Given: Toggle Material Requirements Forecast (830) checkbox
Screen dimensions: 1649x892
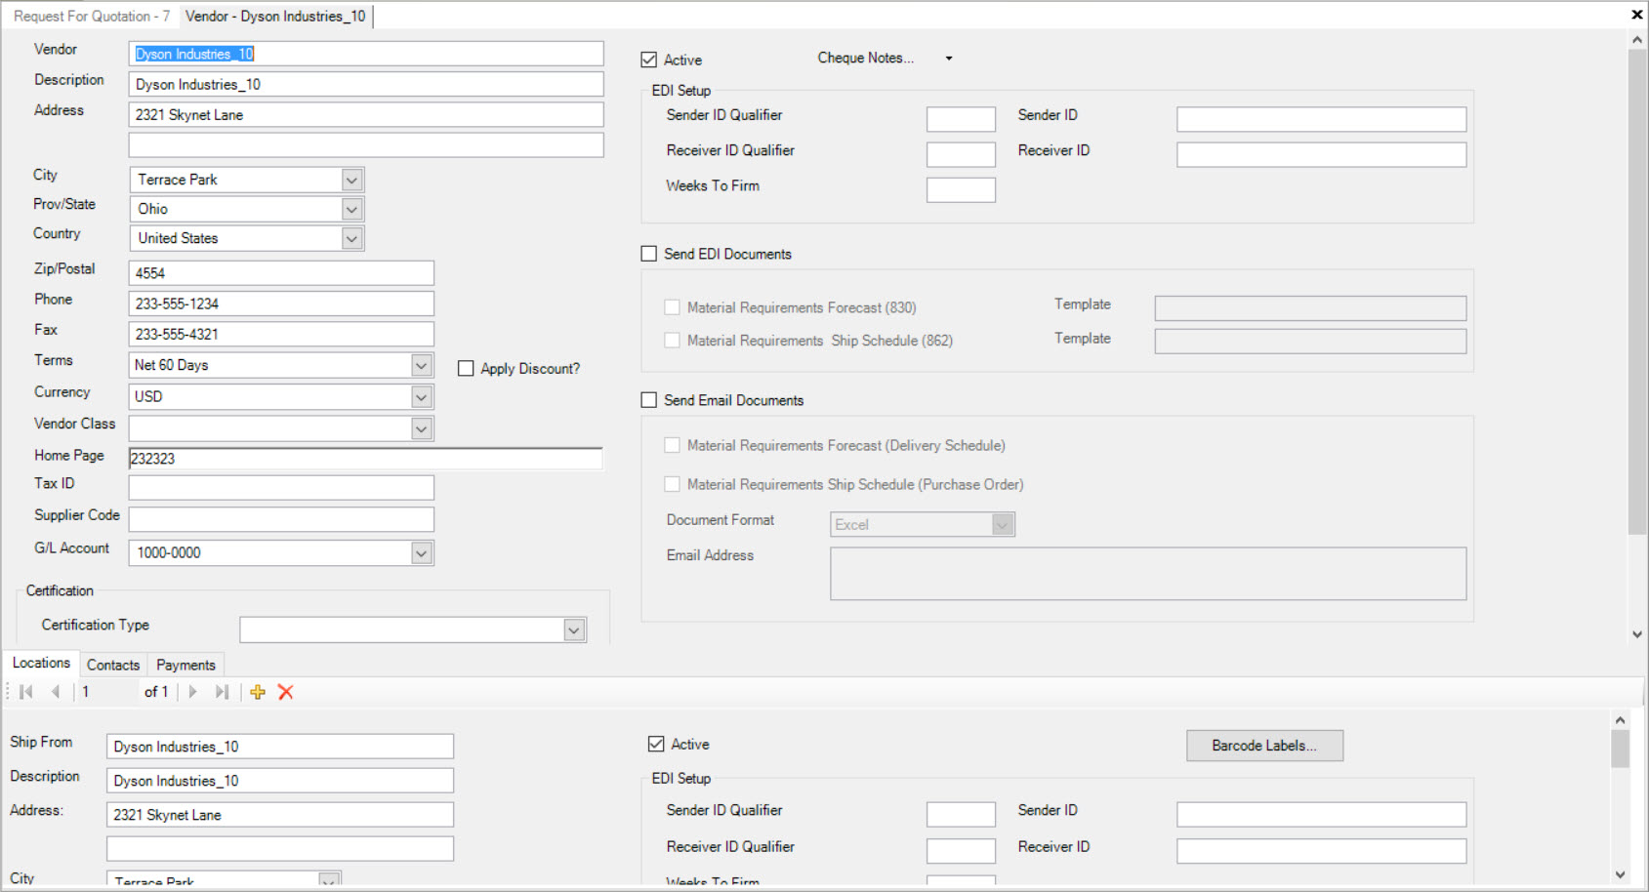Looking at the screenshot, I should pos(672,307).
